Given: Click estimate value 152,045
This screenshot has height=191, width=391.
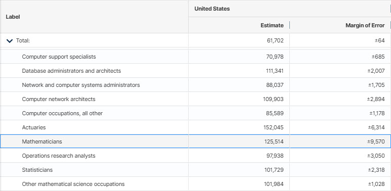Looking at the screenshot, I should tap(274, 127).
